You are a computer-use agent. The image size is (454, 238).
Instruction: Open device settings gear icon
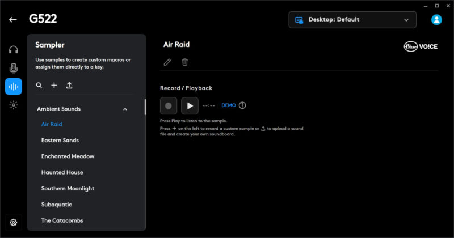click(13, 222)
